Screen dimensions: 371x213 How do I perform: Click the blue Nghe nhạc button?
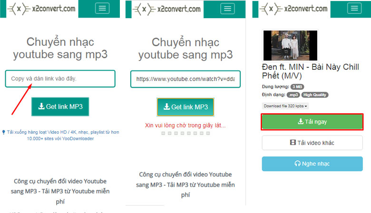[312, 164]
